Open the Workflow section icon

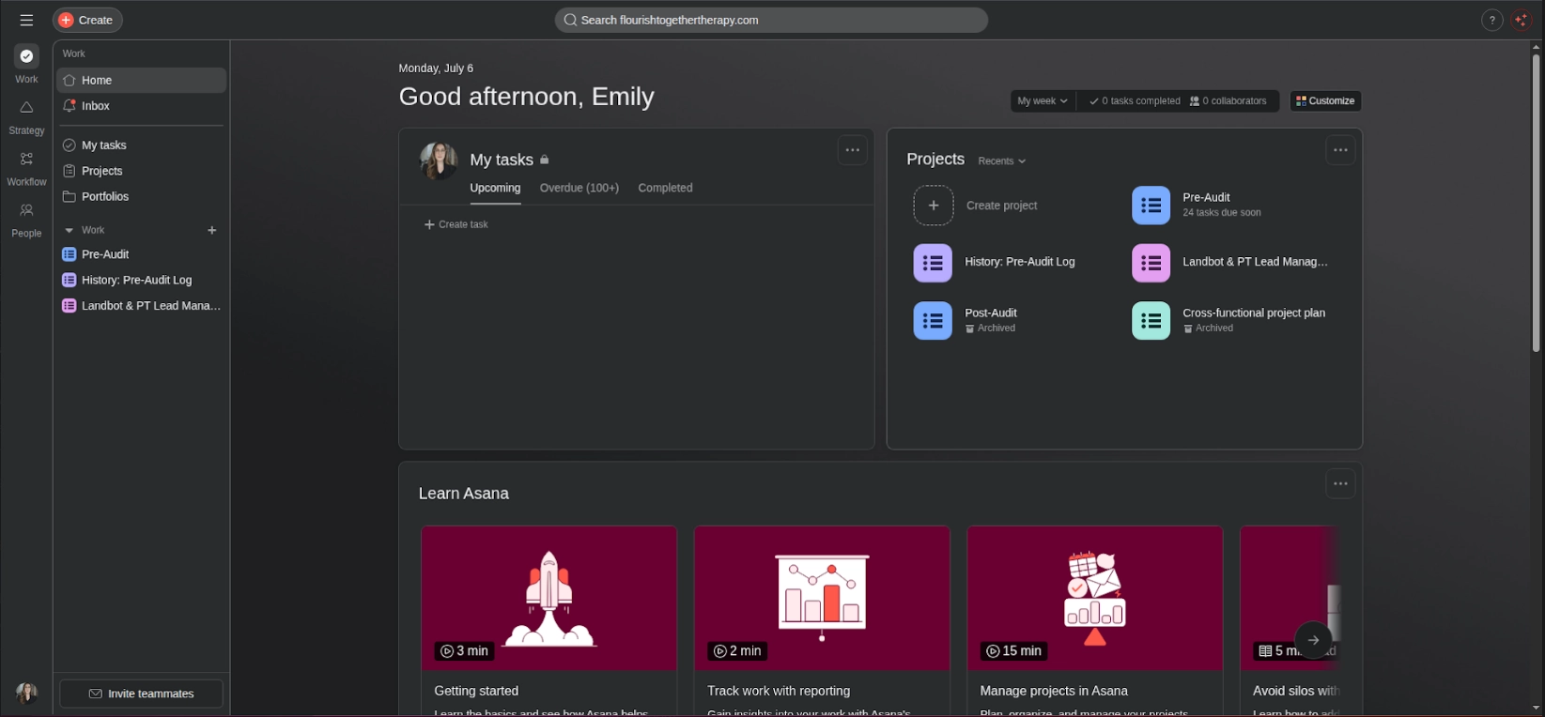coord(26,168)
